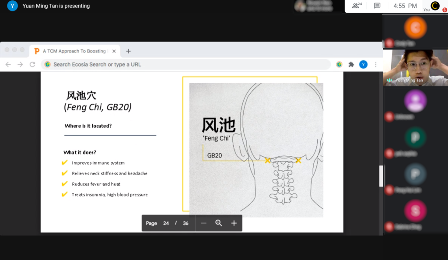
Task: Go back with the browser back arrow
Action: click(x=8, y=64)
